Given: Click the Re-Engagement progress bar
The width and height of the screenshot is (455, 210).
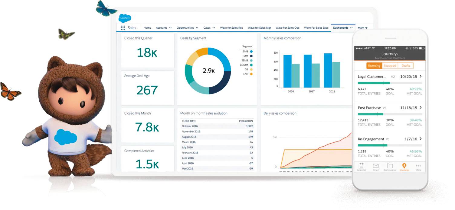Looking at the screenshot, I should pos(390,145).
